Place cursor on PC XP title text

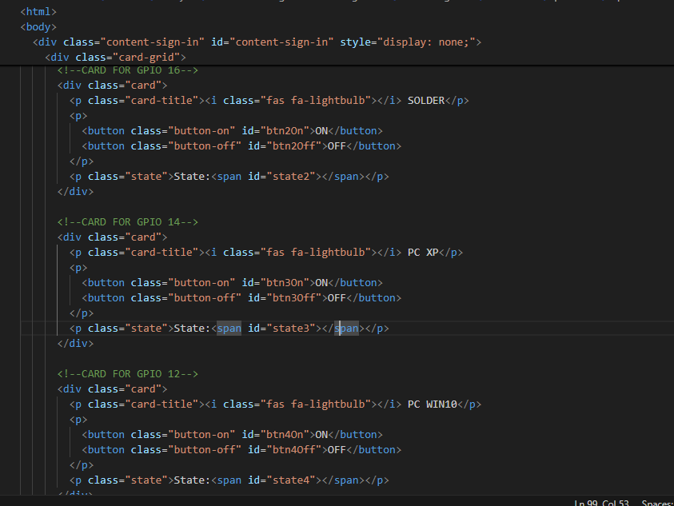tap(423, 252)
